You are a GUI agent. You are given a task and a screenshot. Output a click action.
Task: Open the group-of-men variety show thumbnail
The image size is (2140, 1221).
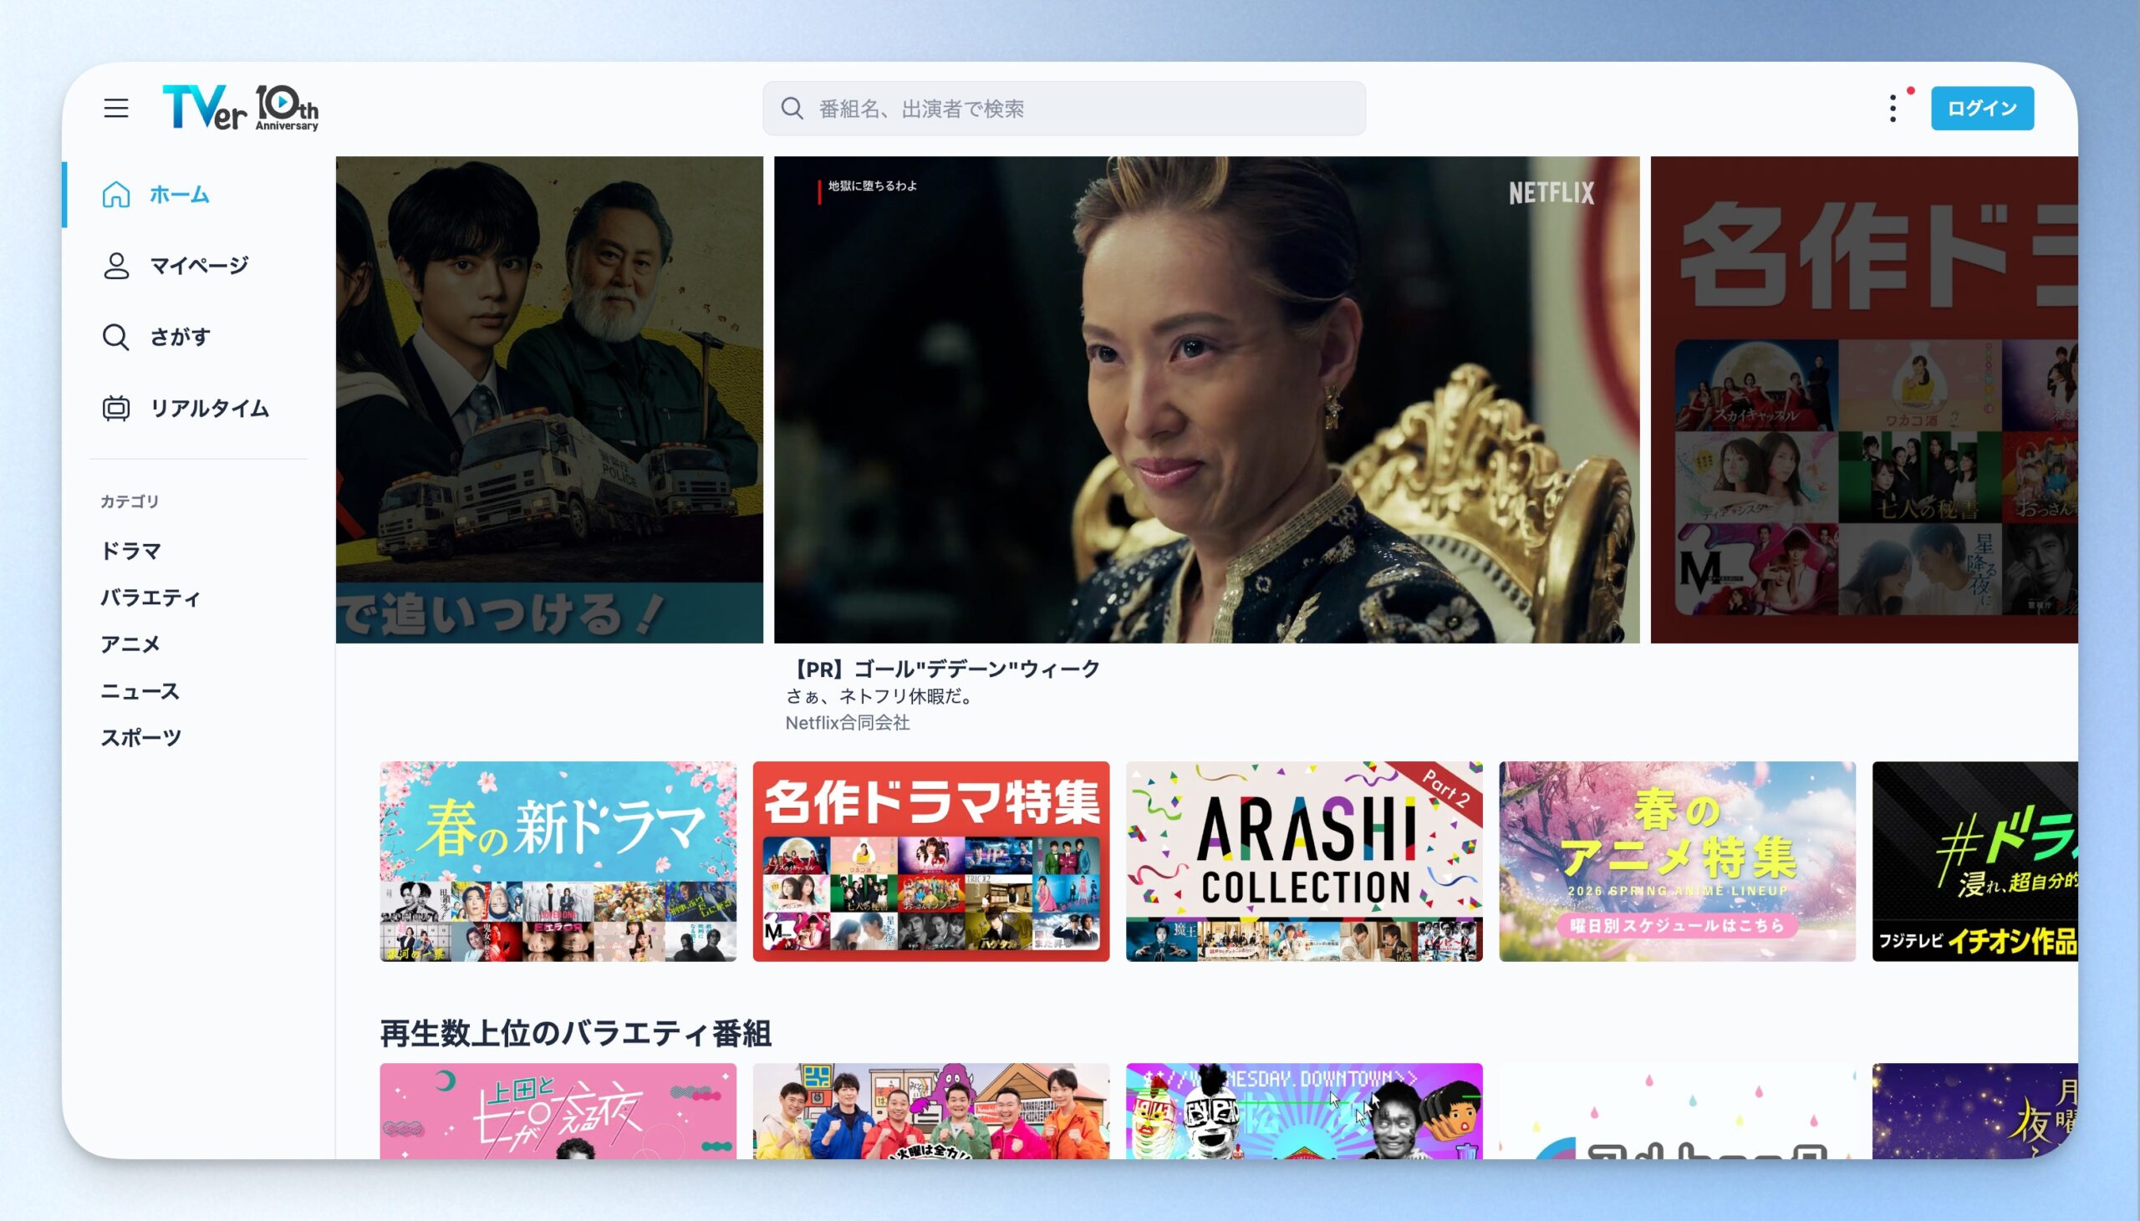930,1112
